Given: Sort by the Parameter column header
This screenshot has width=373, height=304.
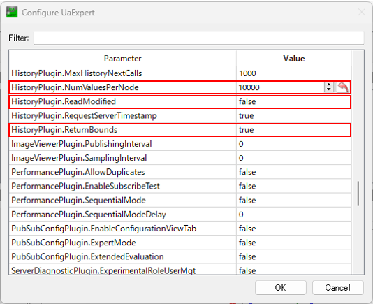Looking at the screenshot, I should coord(122,59).
